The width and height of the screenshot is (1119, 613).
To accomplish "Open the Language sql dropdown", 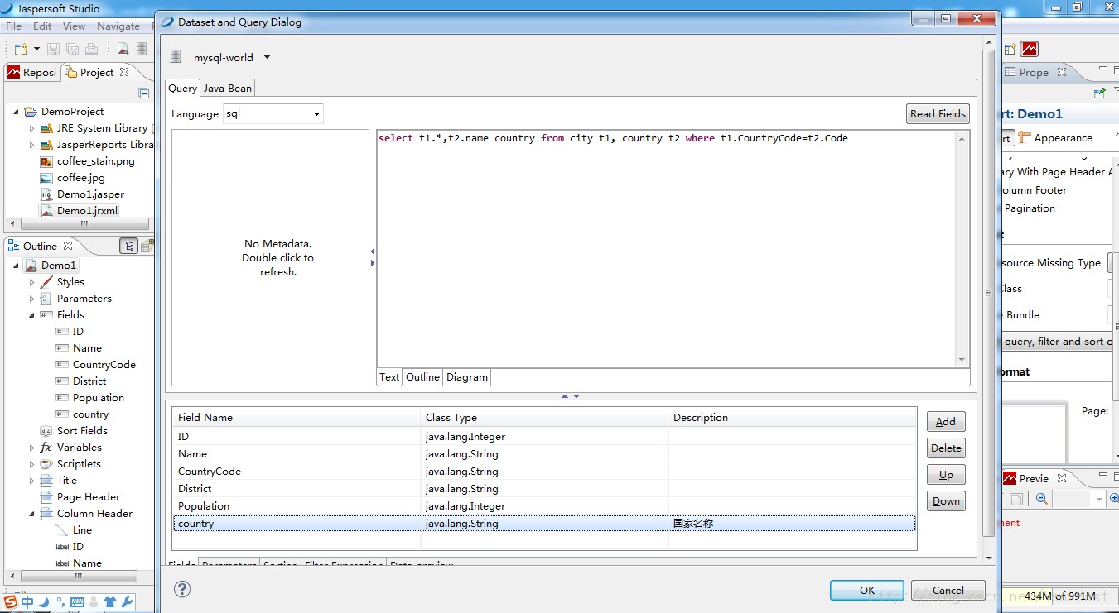I will click(x=273, y=114).
